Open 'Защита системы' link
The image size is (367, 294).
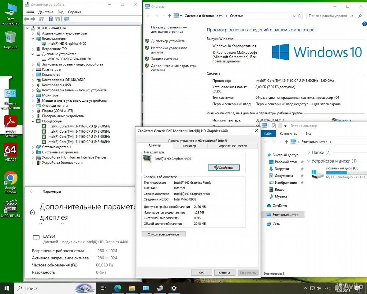[x=164, y=59]
